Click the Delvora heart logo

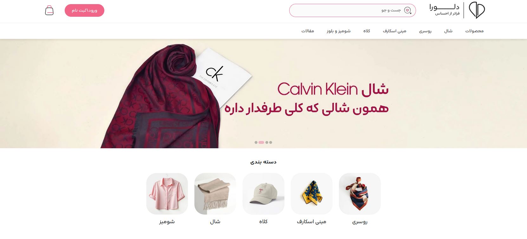tap(477, 10)
